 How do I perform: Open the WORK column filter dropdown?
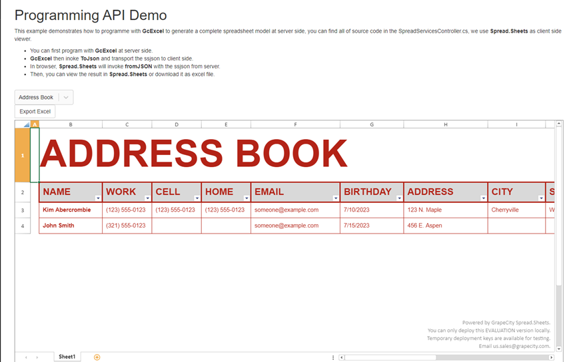coord(147,198)
